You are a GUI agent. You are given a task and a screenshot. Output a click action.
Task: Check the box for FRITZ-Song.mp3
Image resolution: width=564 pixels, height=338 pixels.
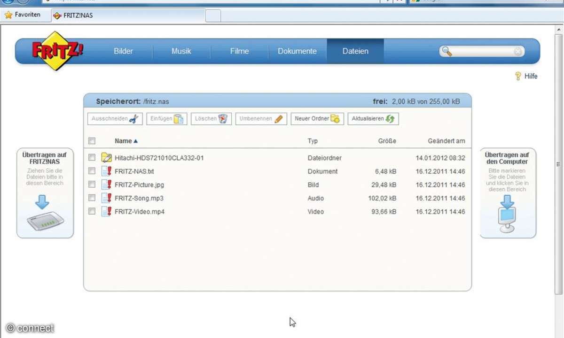(92, 198)
